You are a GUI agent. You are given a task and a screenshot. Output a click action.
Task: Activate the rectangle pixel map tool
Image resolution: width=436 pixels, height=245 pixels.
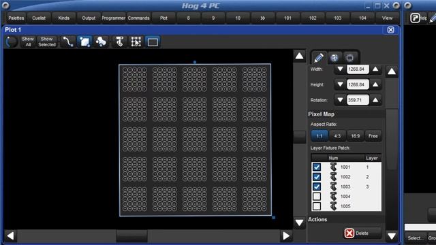[153, 42]
